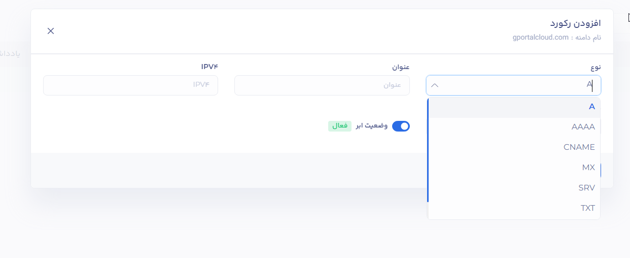Click into the IPV4 address field
Screen dimensions: 630x258
click(x=130, y=85)
